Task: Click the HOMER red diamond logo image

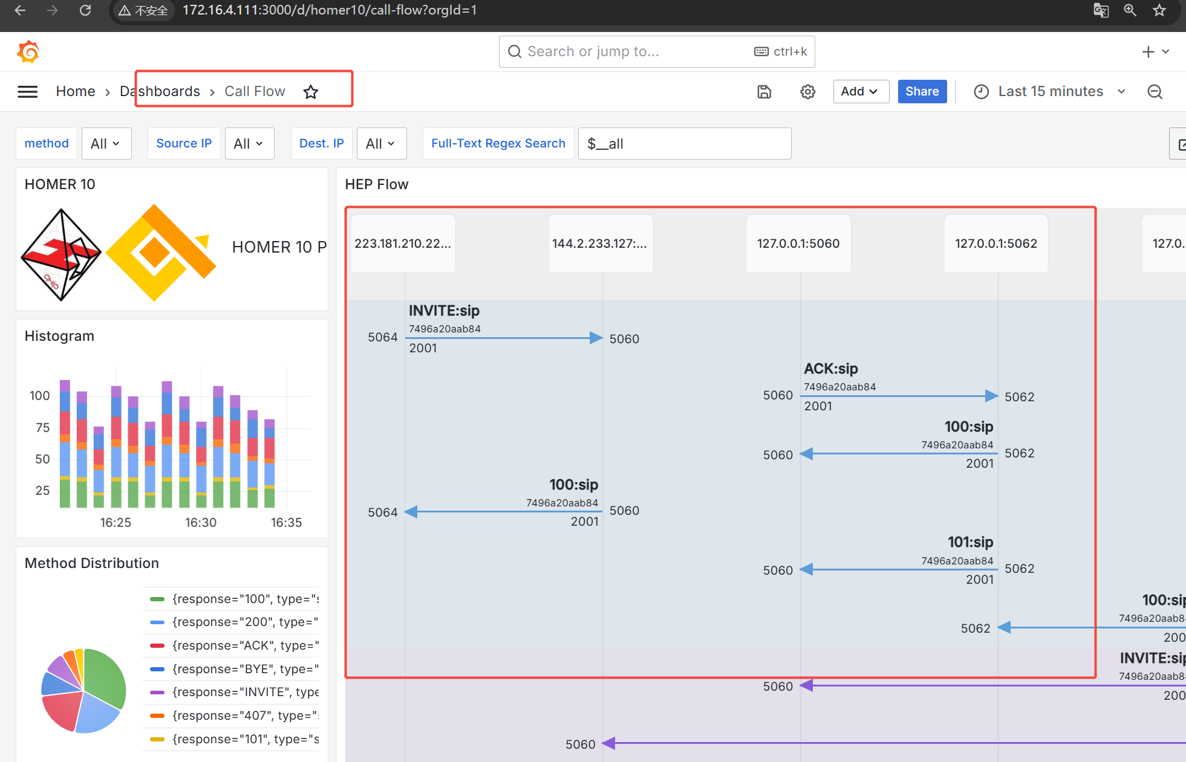Action: pos(61,254)
